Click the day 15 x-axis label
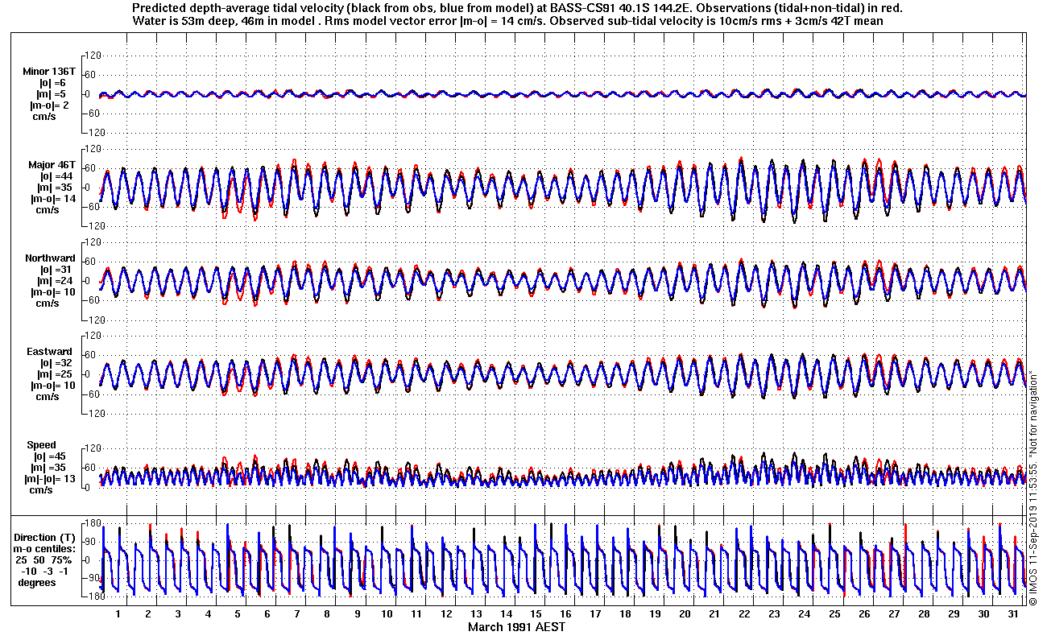The image size is (1047, 644). pos(536,613)
